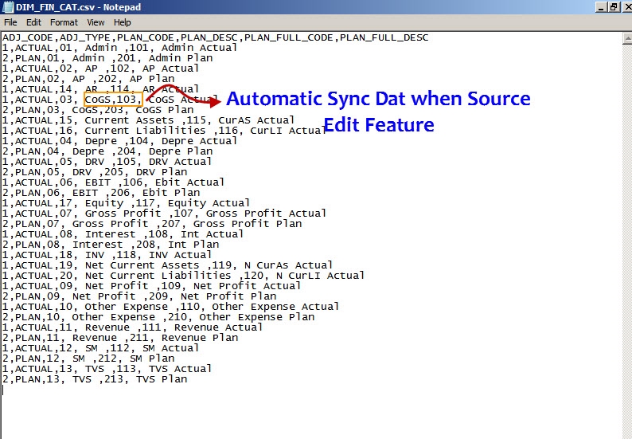
Task: Click the line containing 'Ebit Actual'
Action: pyautogui.click(x=113, y=182)
